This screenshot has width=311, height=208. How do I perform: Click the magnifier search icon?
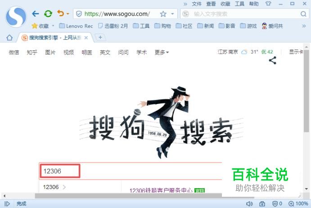303,14
